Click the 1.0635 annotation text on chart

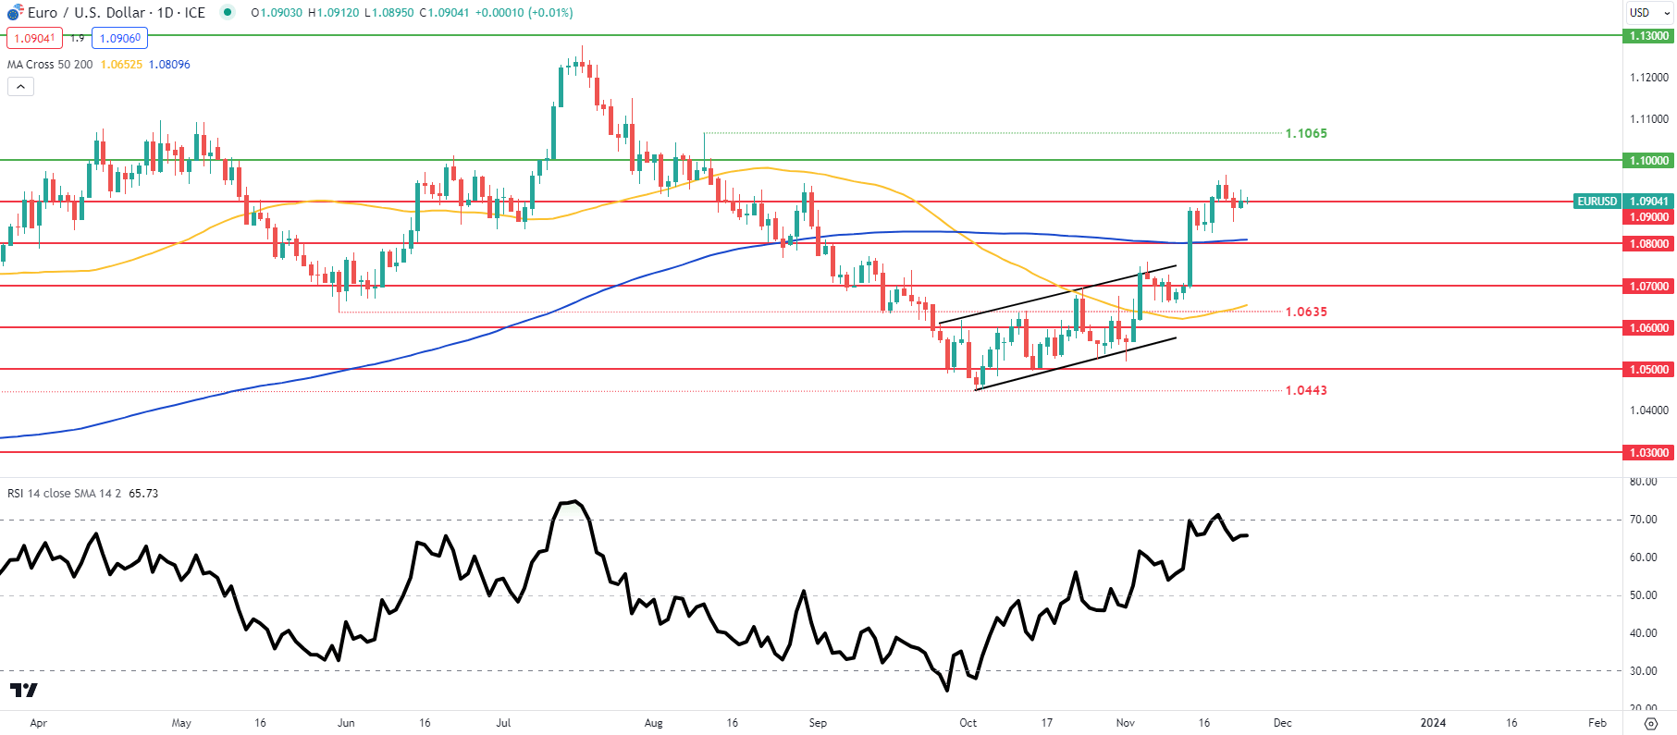coord(1306,312)
